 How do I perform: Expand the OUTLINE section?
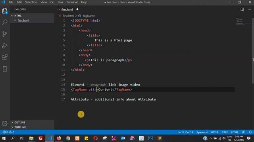click(x=32, y=122)
